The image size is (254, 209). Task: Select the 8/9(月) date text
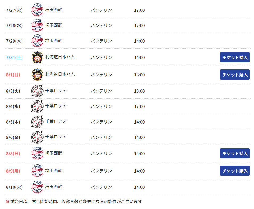[13, 171]
